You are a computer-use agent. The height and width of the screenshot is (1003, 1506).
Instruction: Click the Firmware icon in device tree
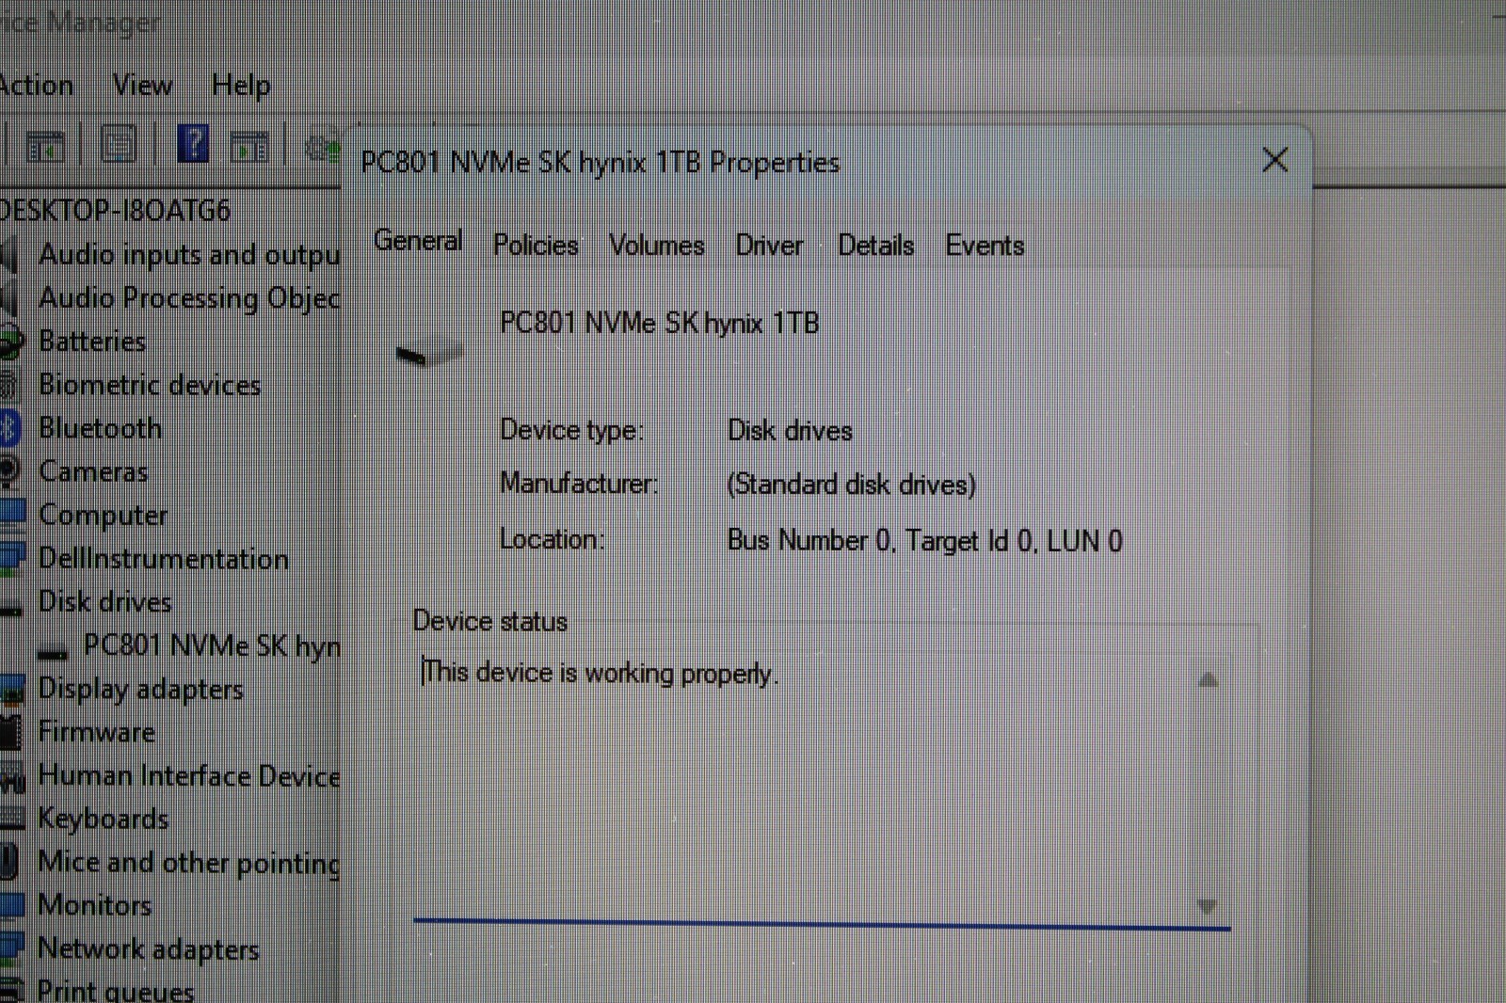pos(10,733)
